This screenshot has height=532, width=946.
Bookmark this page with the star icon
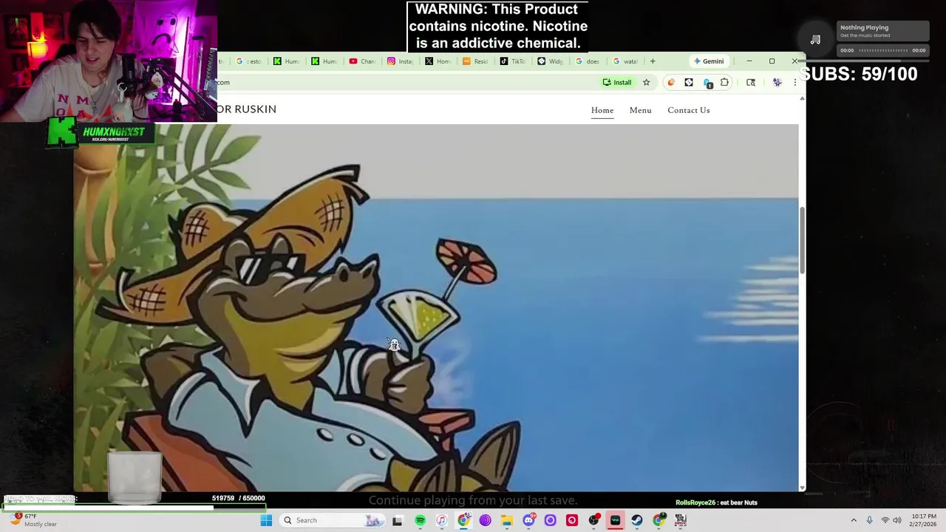(x=646, y=82)
